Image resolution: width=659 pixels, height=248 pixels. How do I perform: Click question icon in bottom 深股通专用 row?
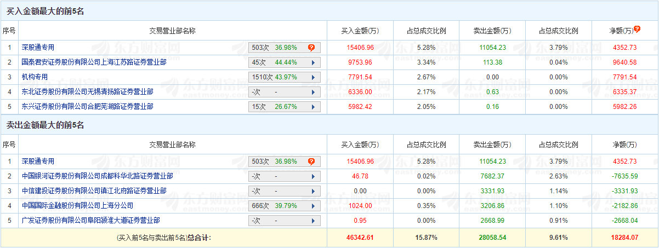311,162
